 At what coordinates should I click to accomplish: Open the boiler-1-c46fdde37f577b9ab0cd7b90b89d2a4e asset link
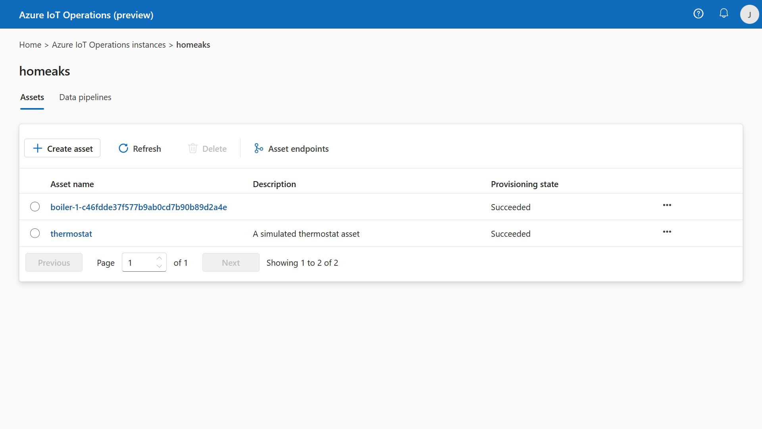(x=139, y=207)
